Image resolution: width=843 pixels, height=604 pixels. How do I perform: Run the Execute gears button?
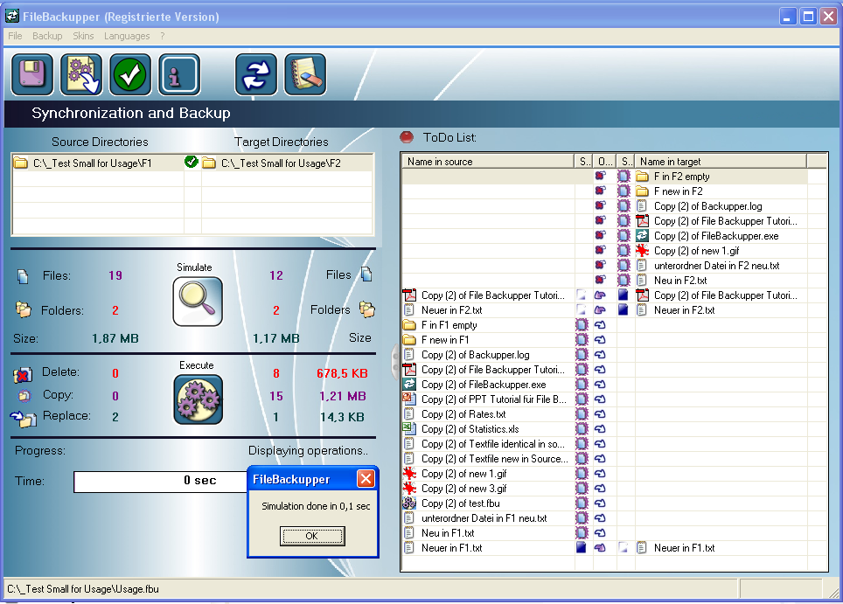click(x=199, y=399)
